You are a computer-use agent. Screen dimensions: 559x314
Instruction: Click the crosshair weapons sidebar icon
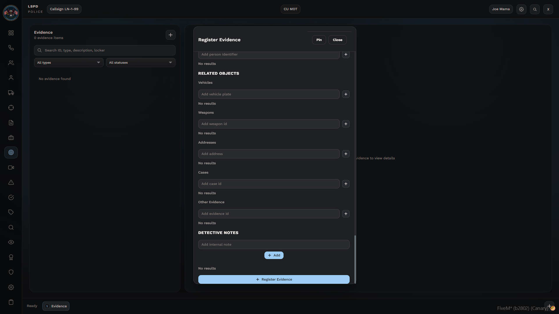tap(11, 108)
